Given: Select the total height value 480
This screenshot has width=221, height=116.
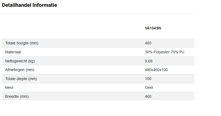Looking at the screenshot, I should (x=148, y=43).
